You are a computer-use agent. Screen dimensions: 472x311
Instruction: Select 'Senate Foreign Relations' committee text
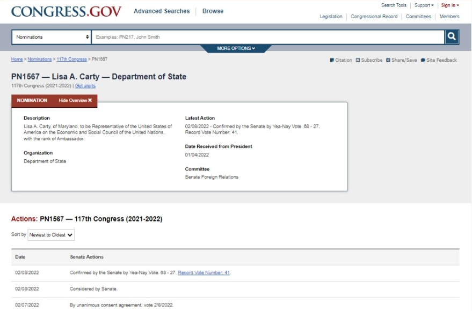point(212,177)
